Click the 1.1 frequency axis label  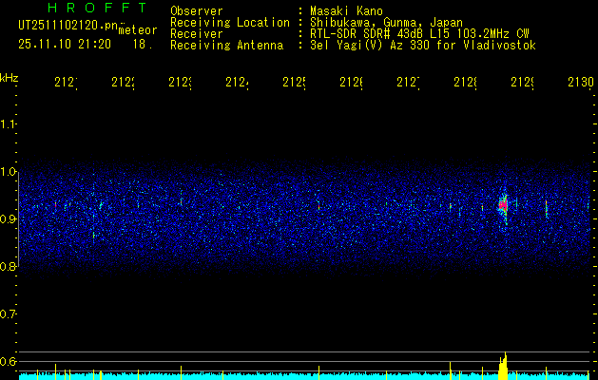[8, 124]
